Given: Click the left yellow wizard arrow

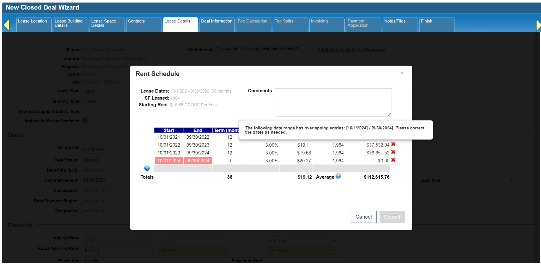Looking at the screenshot, I should pyautogui.click(x=6, y=25).
